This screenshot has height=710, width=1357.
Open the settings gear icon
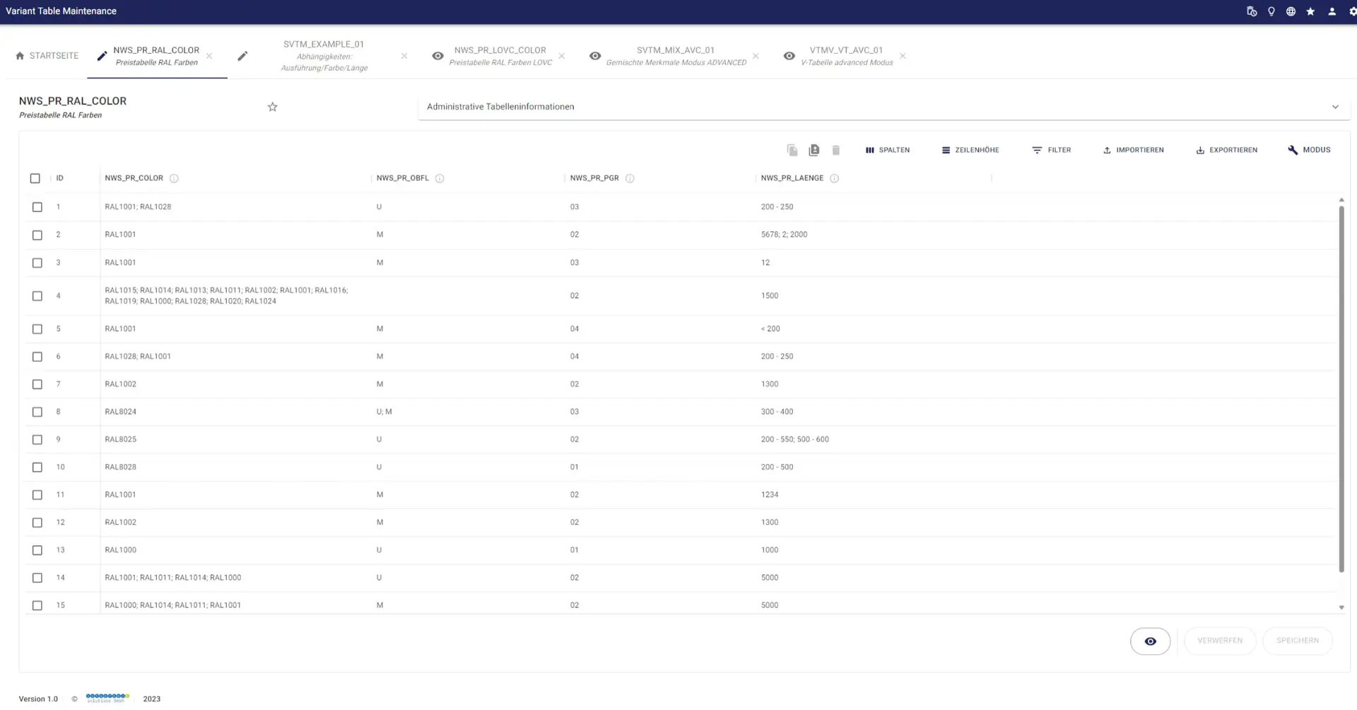click(1351, 11)
